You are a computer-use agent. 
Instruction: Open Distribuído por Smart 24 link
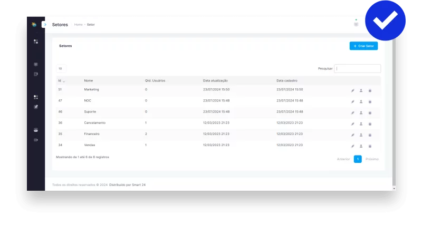127,185
